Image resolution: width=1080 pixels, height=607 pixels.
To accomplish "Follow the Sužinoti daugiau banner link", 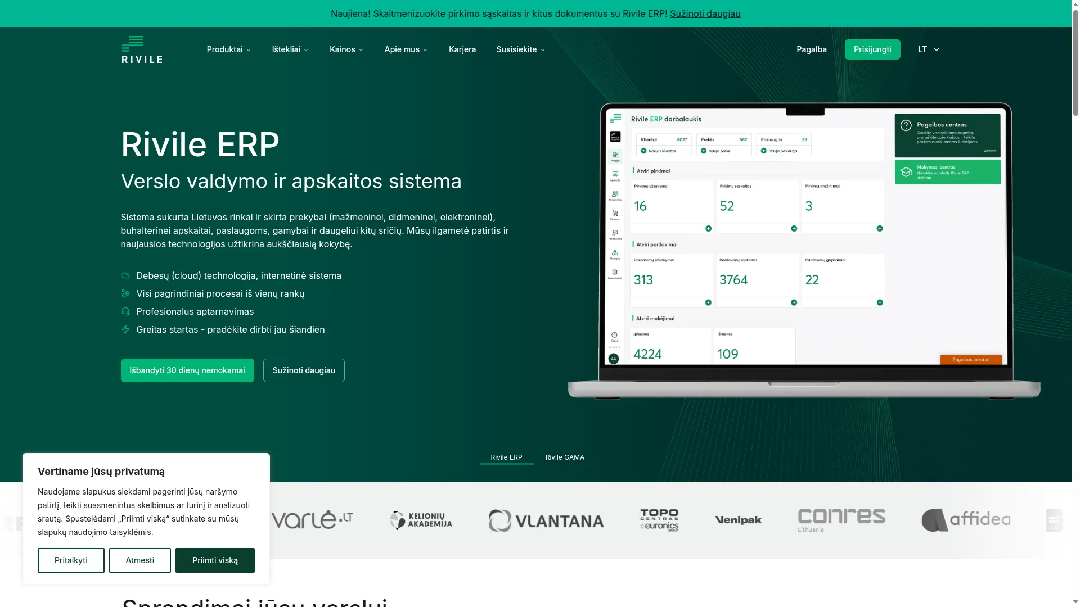I will point(705,13).
